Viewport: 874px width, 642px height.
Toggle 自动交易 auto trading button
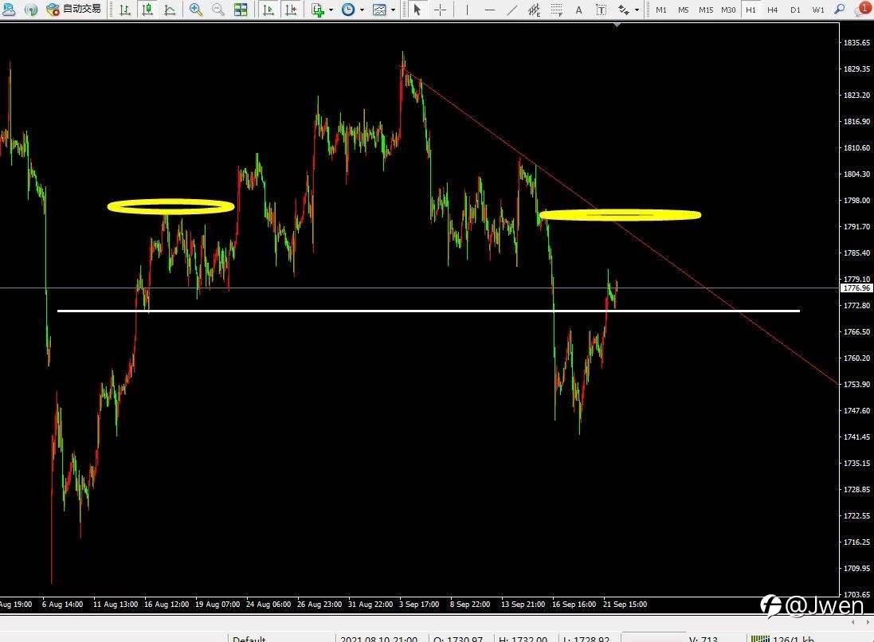click(x=75, y=9)
